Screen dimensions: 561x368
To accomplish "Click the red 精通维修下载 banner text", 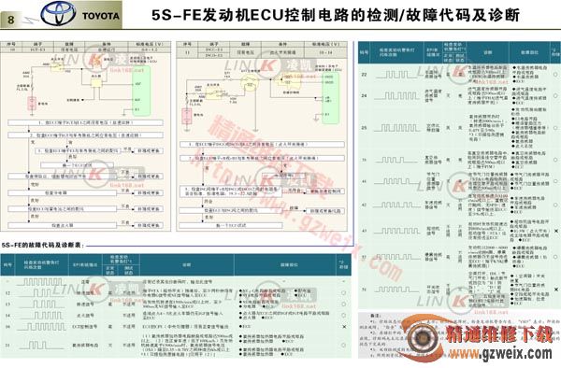I will [x=499, y=334].
